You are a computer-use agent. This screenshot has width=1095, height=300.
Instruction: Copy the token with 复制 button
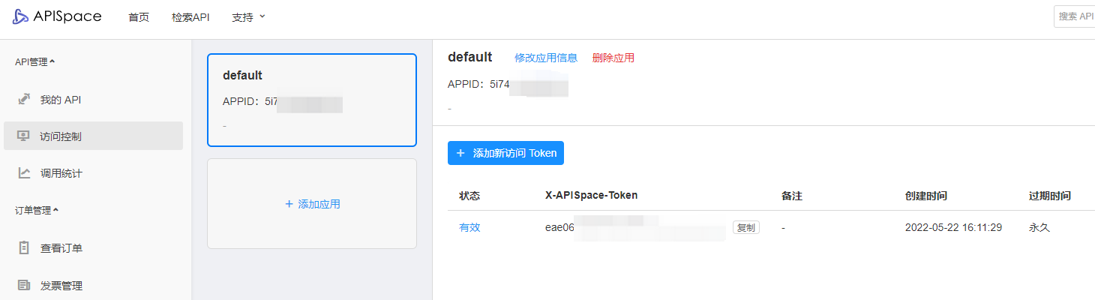coord(746,227)
